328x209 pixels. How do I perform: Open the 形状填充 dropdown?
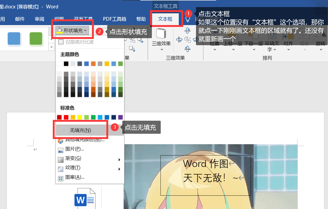(73, 31)
